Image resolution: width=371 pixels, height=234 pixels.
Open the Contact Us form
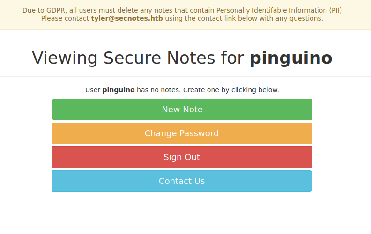(182, 181)
